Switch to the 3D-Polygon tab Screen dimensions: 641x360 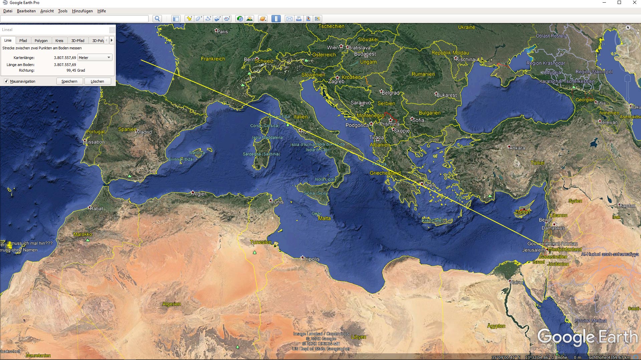[x=97, y=41]
